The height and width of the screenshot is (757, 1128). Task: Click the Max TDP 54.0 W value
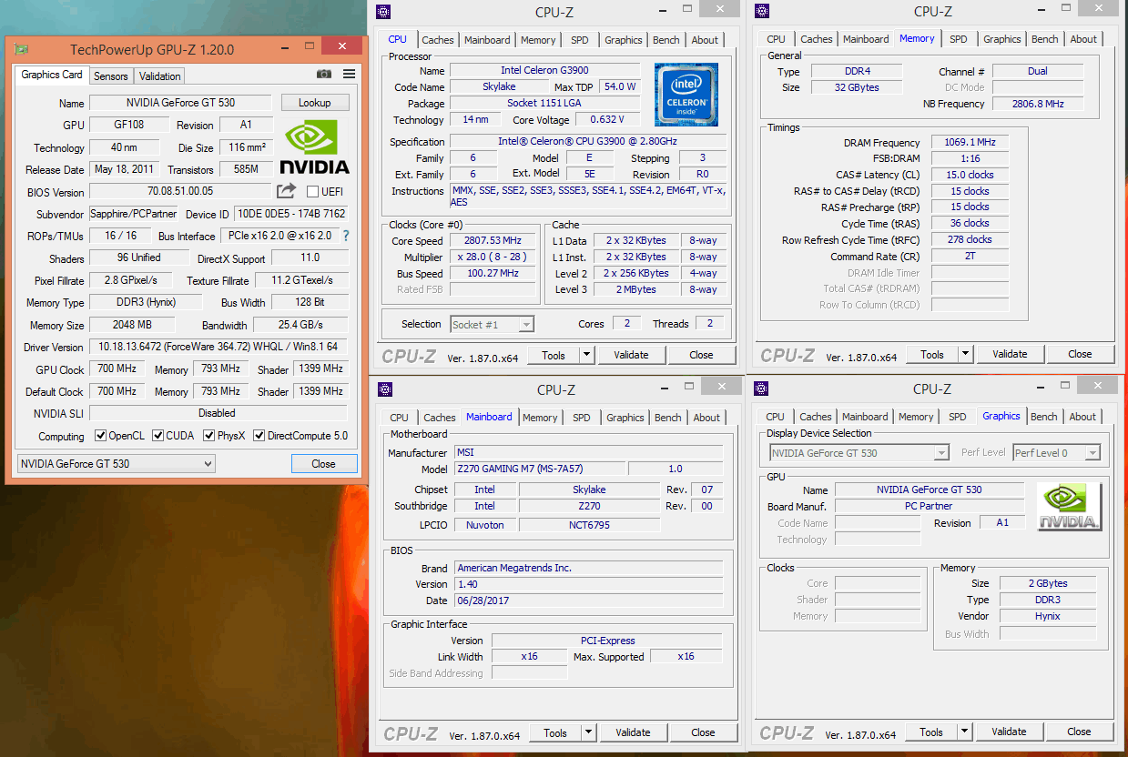(x=620, y=87)
